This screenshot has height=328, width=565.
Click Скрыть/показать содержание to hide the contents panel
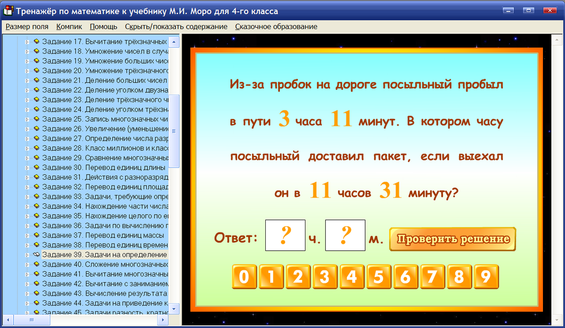(x=176, y=26)
